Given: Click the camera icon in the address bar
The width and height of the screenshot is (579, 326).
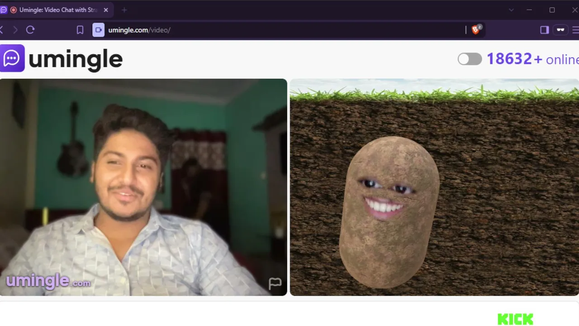Looking at the screenshot, I should [98, 30].
